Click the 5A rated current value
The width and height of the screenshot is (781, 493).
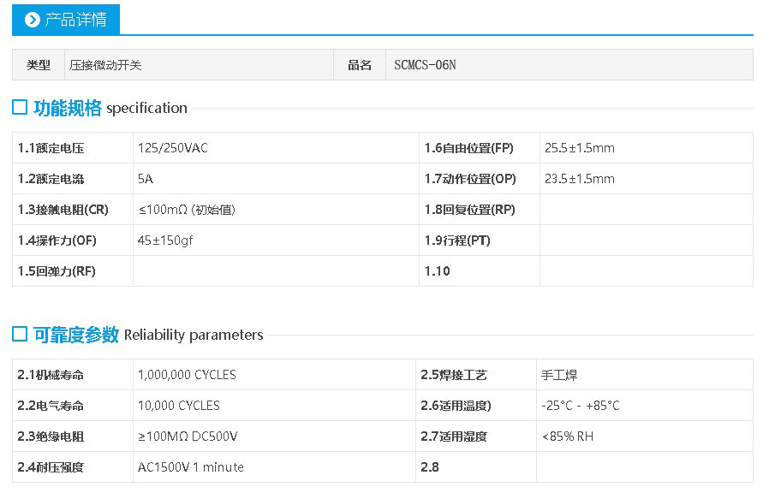pos(146,179)
